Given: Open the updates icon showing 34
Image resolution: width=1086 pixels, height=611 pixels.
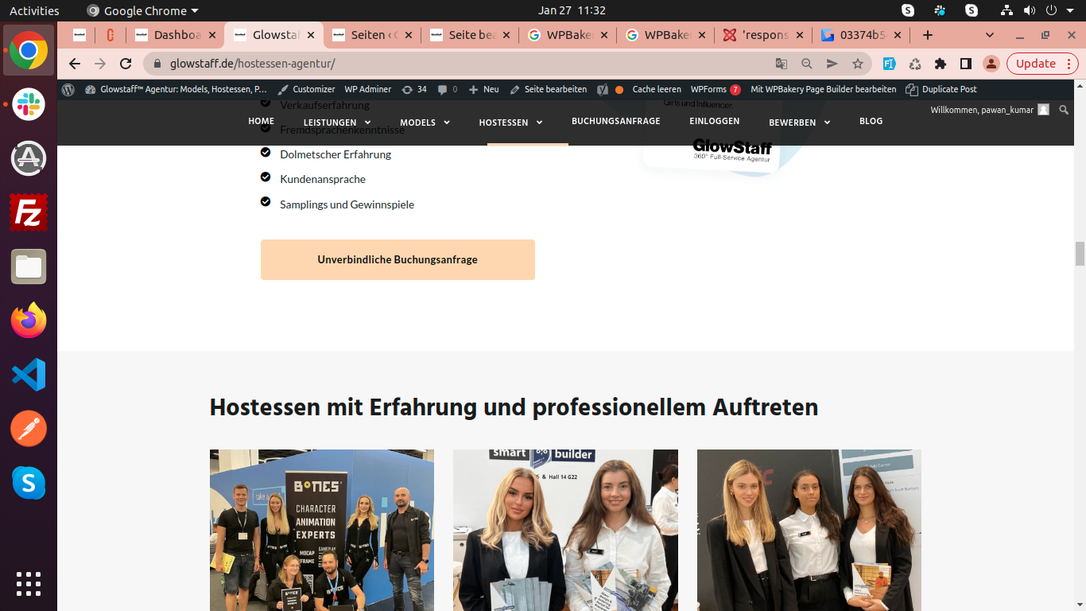Looking at the screenshot, I should tap(414, 90).
